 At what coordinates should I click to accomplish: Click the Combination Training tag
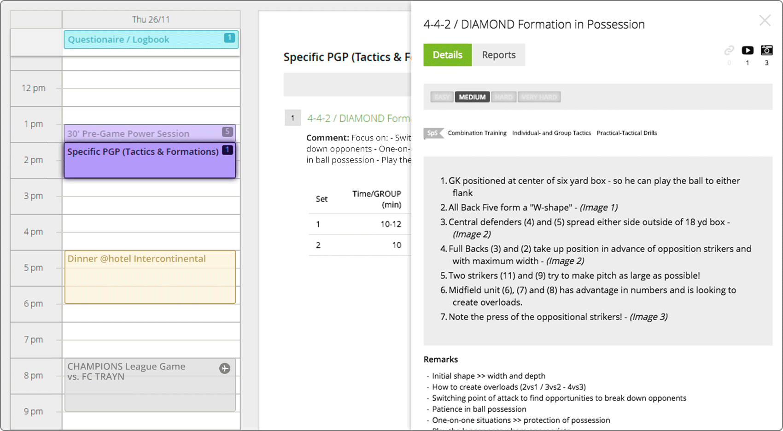pos(477,133)
